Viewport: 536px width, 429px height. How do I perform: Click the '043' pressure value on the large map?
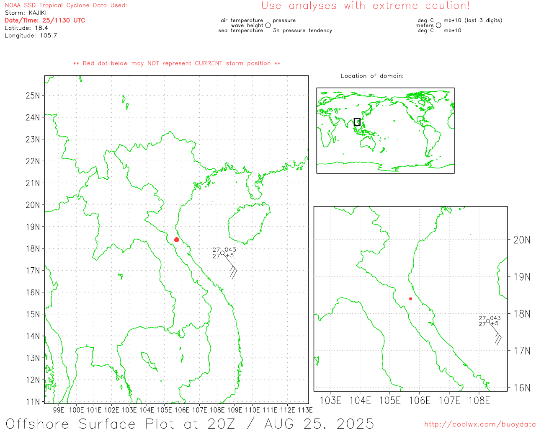(230, 250)
